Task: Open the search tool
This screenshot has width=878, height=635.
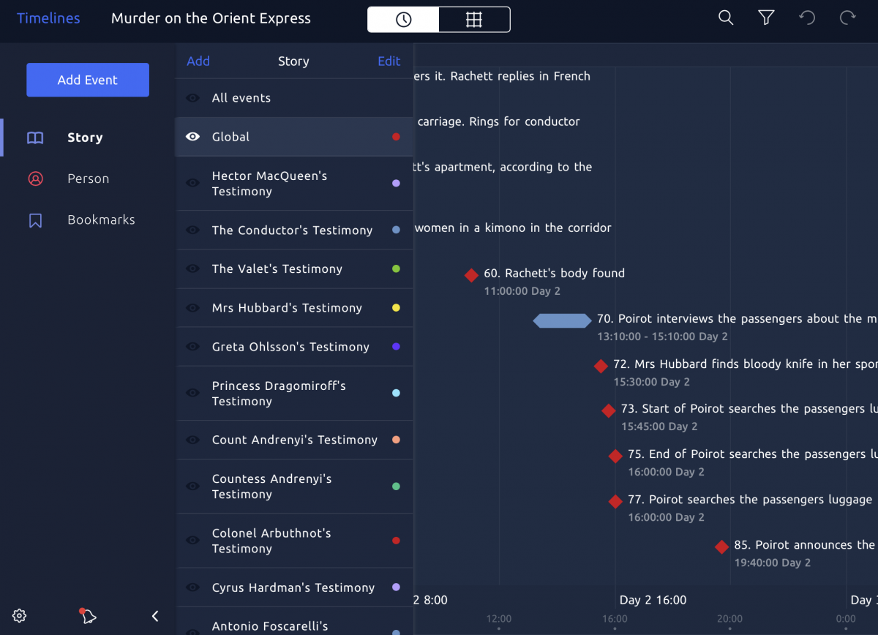Action: pyautogui.click(x=726, y=18)
